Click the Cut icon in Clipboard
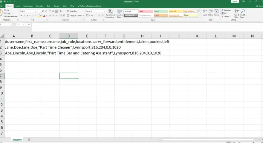The width and height of the screenshot is (263, 143). pyautogui.click(x=5, y=10)
